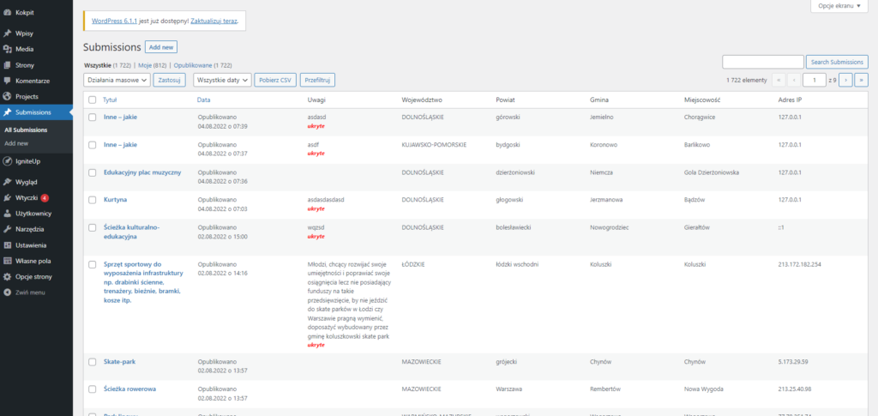Click the Przefiltruj button

pyautogui.click(x=317, y=80)
